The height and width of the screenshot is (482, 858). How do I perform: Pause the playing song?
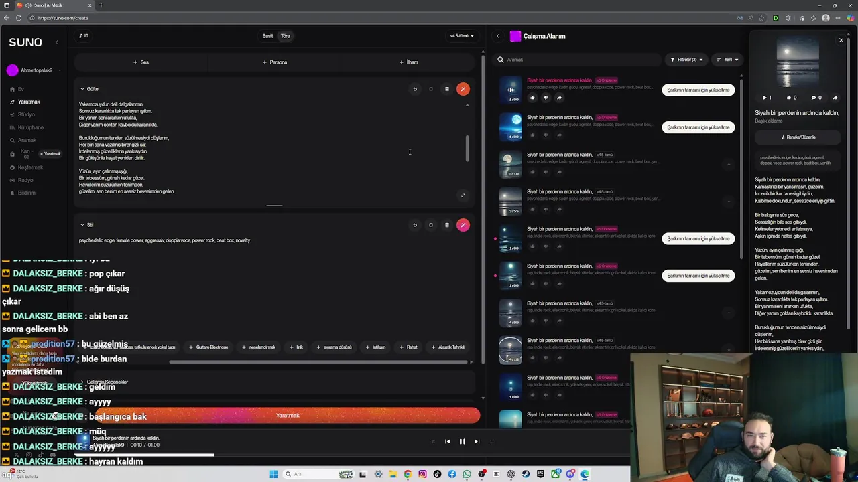[x=462, y=442]
